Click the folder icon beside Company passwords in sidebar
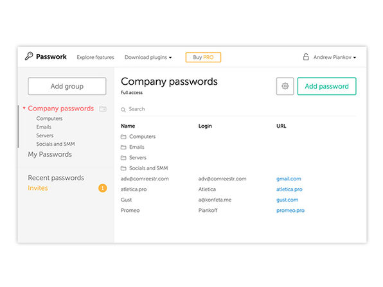Image resolution: width=383 pixels, height=287 pixels. click(x=103, y=109)
